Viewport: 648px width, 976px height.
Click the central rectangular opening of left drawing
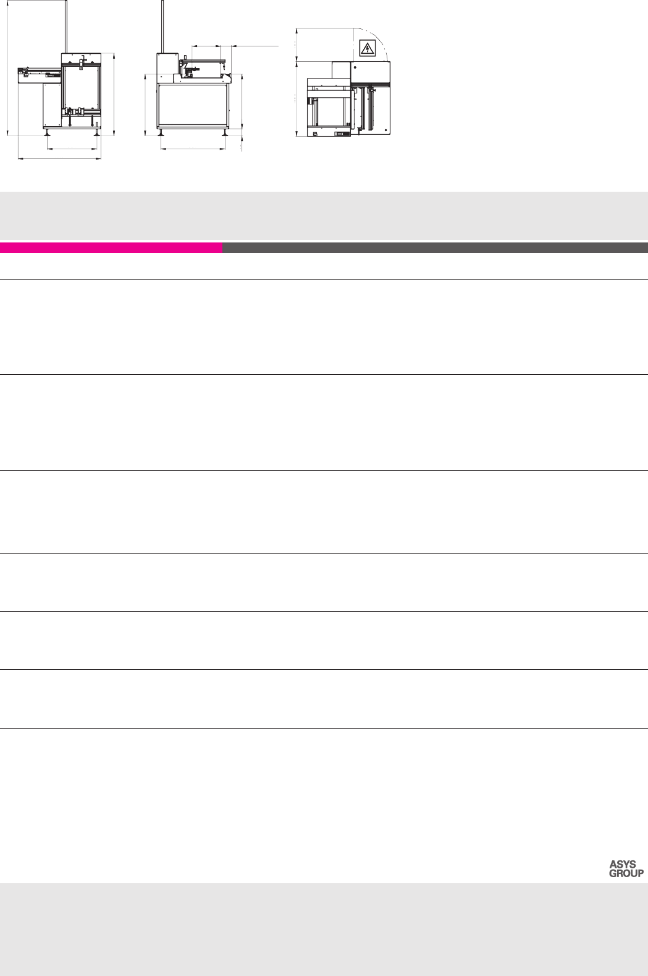click(x=82, y=87)
